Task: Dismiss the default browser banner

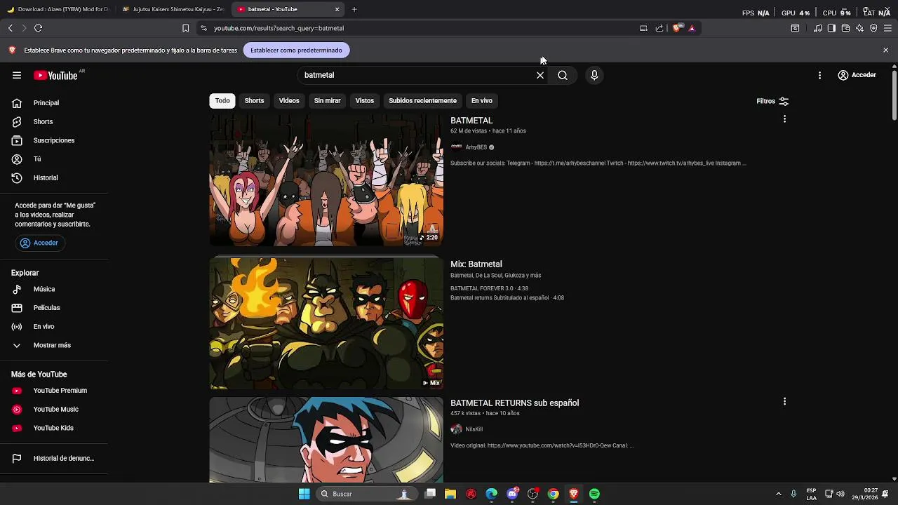Action: point(885,50)
